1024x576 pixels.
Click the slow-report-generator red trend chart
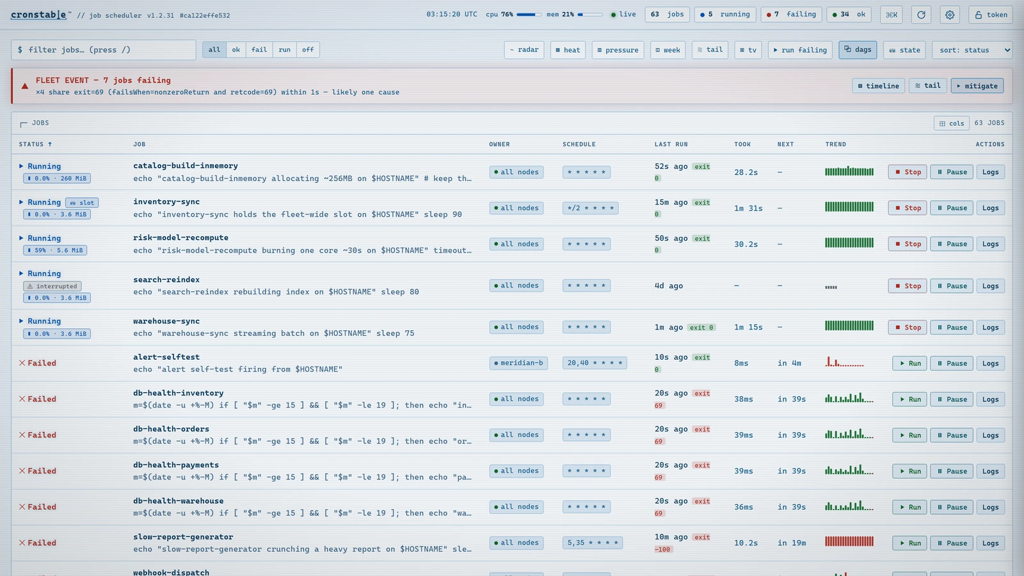(849, 541)
